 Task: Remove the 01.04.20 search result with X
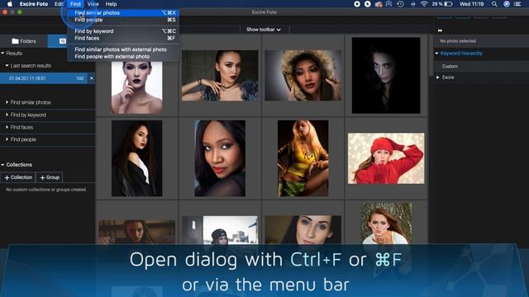pos(92,78)
